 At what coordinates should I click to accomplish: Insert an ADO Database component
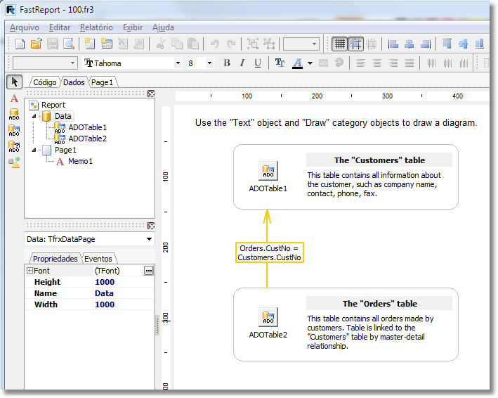14,115
